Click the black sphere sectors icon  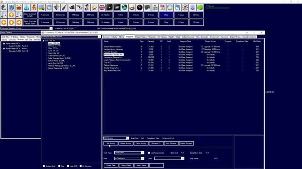(140, 8)
